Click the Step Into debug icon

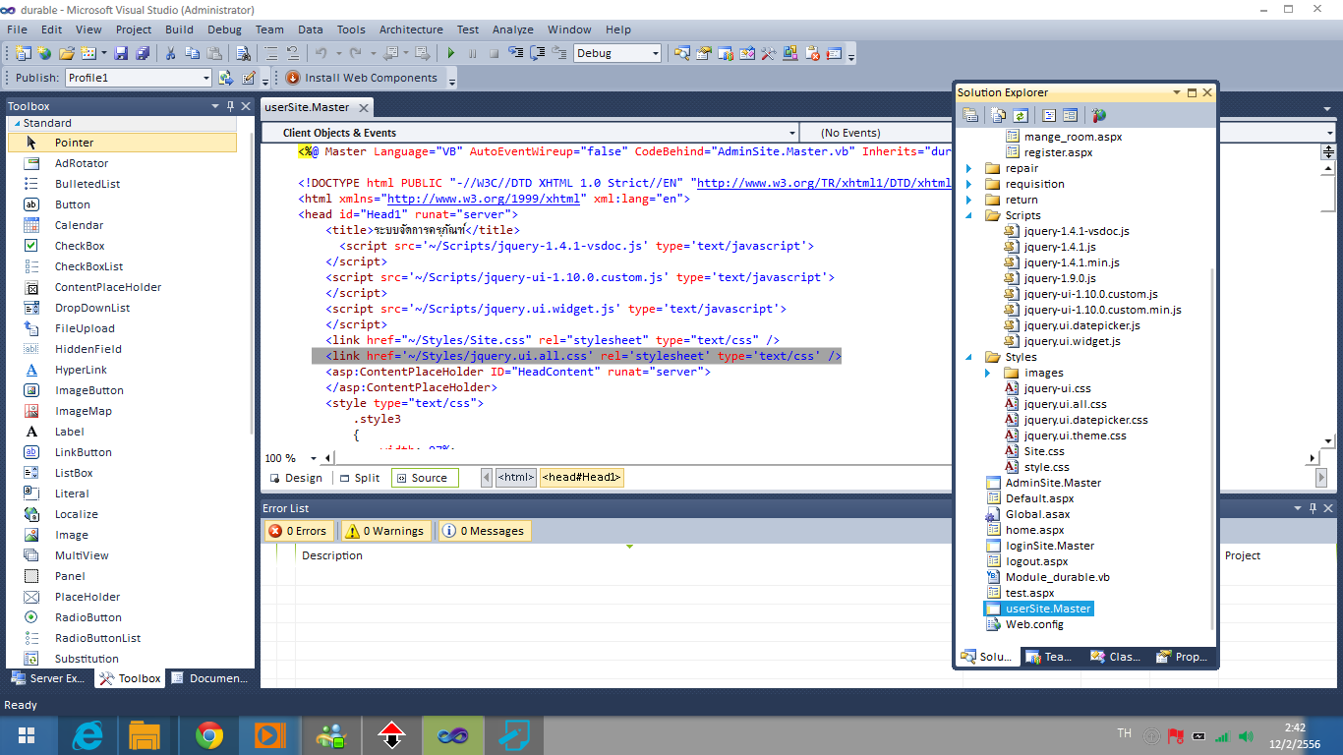click(x=515, y=53)
